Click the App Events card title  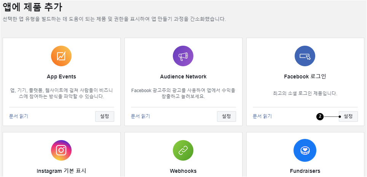[61, 77]
